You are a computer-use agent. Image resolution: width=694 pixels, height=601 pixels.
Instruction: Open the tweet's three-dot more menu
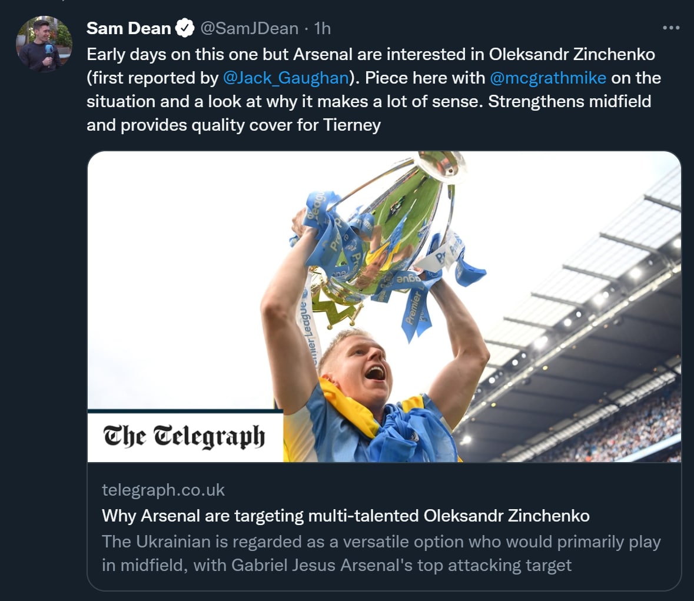(671, 28)
